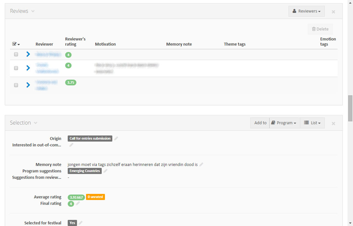Image resolution: width=353 pixels, height=226 pixels.
Task: Click pencil icon beside Memory note text
Action: 201,164
